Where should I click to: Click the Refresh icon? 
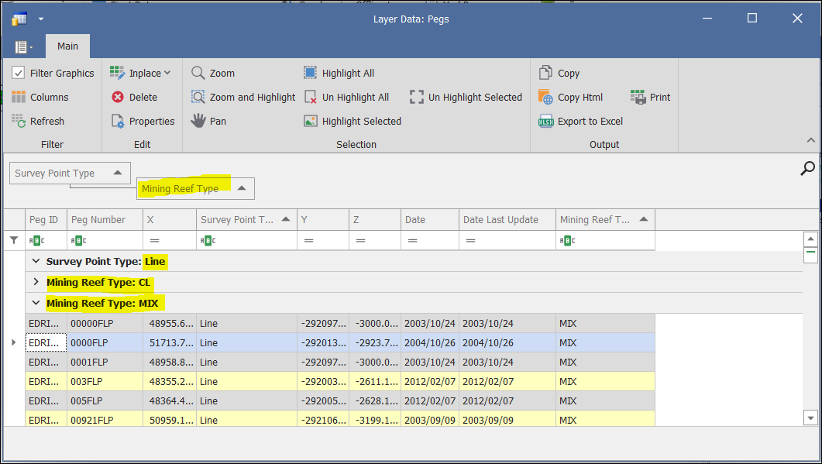19,121
